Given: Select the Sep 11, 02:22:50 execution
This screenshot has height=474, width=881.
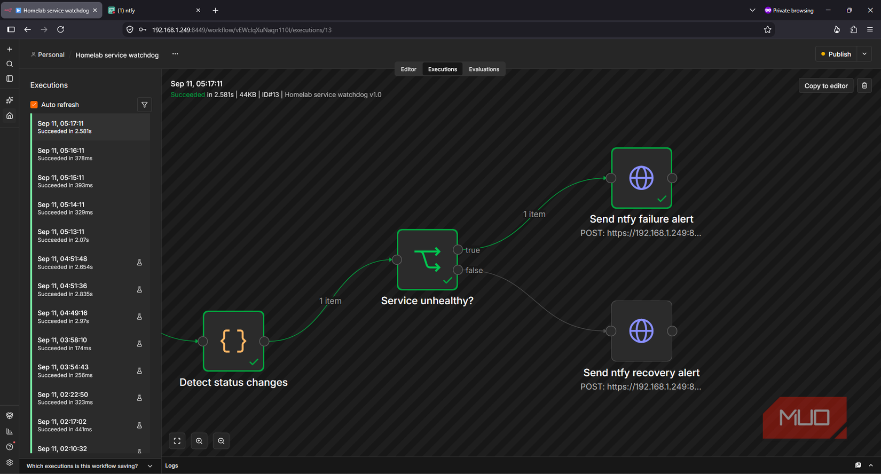Looking at the screenshot, I should coord(91,398).
